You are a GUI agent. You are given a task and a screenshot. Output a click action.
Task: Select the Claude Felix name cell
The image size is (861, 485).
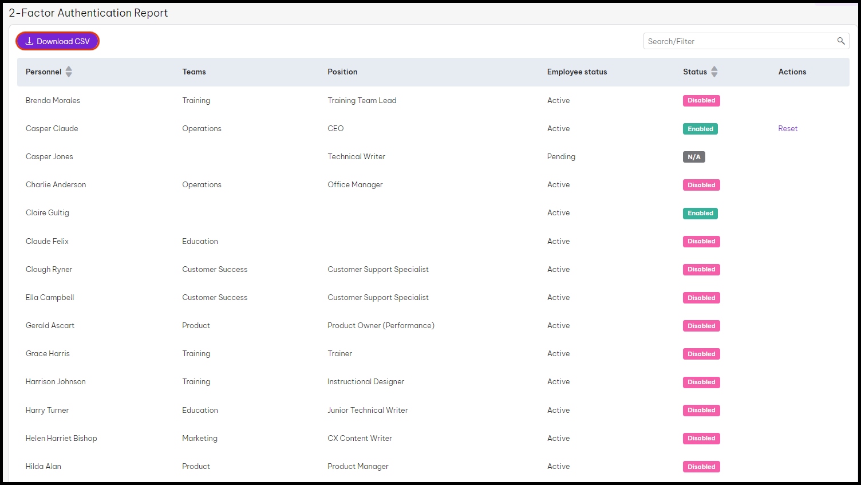tap(47, 242)
